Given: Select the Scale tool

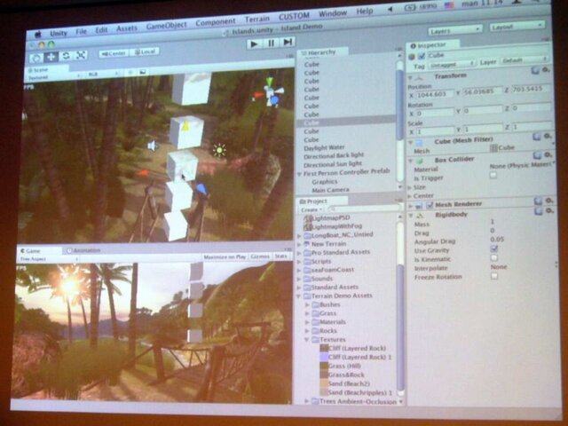Looking at the screenshot, I should (81, 55).
